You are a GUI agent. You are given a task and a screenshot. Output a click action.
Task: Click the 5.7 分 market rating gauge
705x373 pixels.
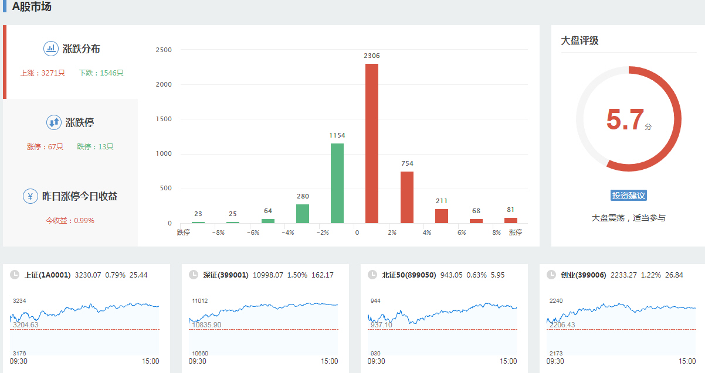[628, 119]
